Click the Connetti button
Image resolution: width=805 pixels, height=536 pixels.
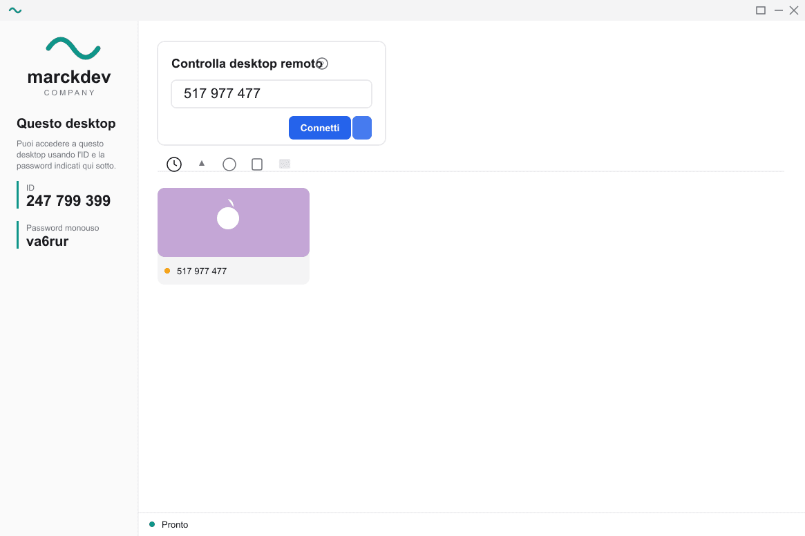pyautogui.click(x=320, y=128)
